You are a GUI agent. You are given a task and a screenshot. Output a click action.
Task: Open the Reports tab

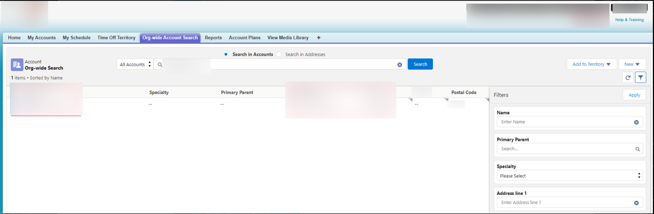213,38
